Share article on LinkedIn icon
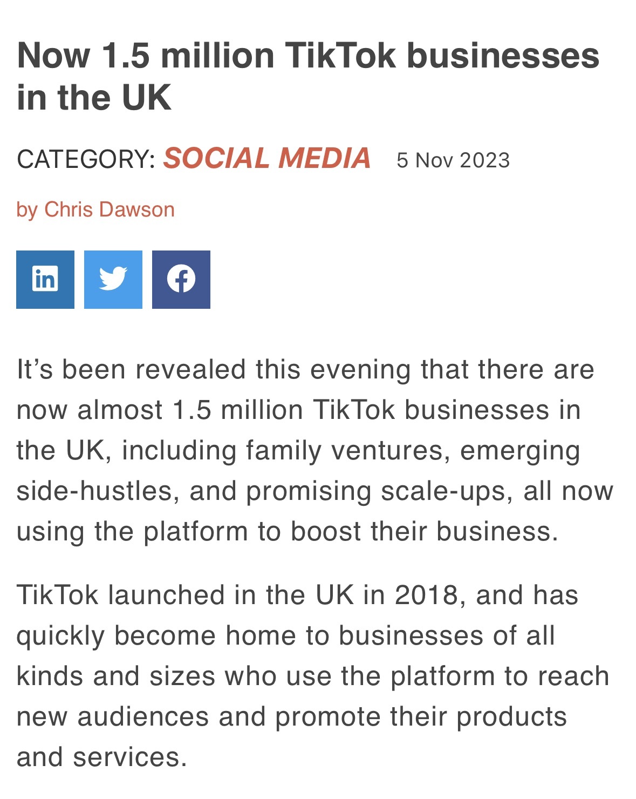 pos(45,280)
